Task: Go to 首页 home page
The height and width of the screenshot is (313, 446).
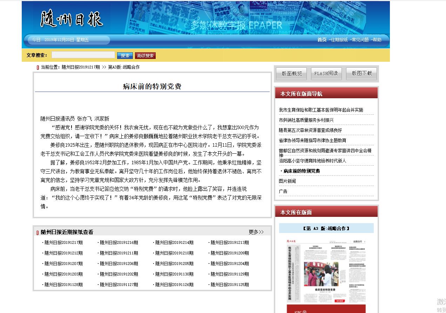Action: point(322,40)
